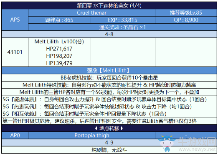Click the '通关奖励 : 圣晶石 ×1' row
The height and width of the screenshot is (154, 218).
pos(122,27)
